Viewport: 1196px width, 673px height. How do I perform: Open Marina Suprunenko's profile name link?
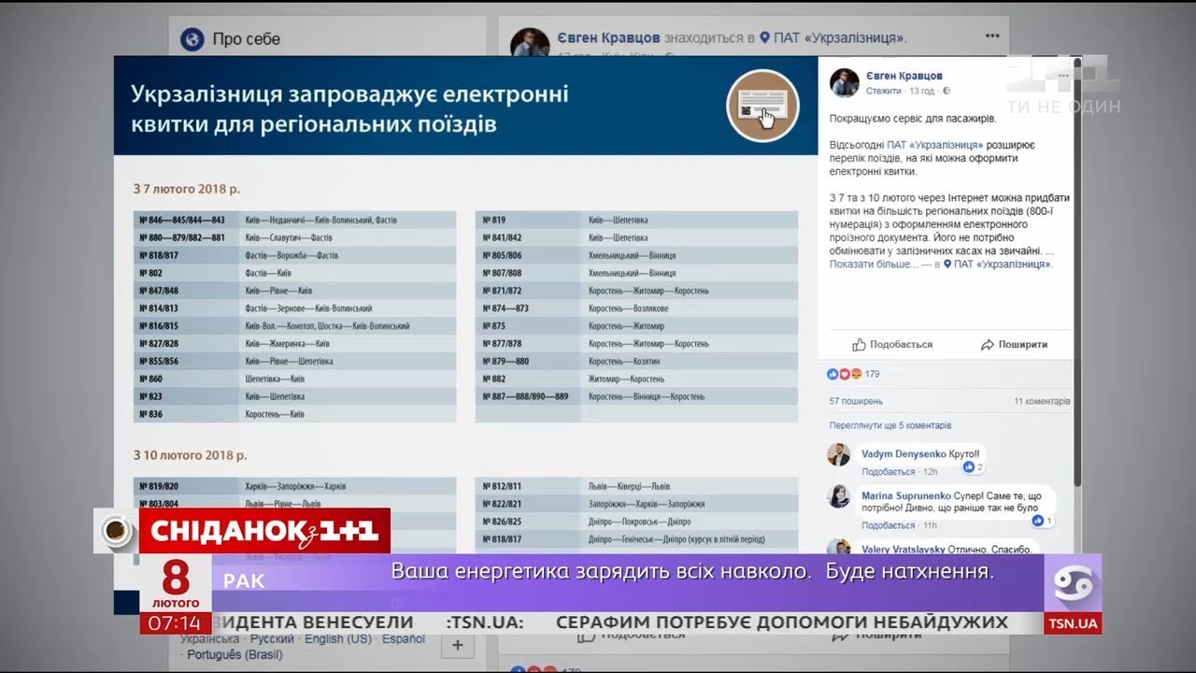tap(906, 494)
